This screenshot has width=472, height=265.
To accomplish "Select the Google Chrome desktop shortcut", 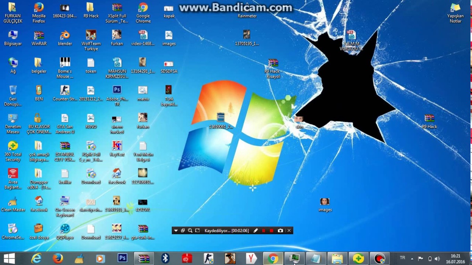I will point(143,13).
